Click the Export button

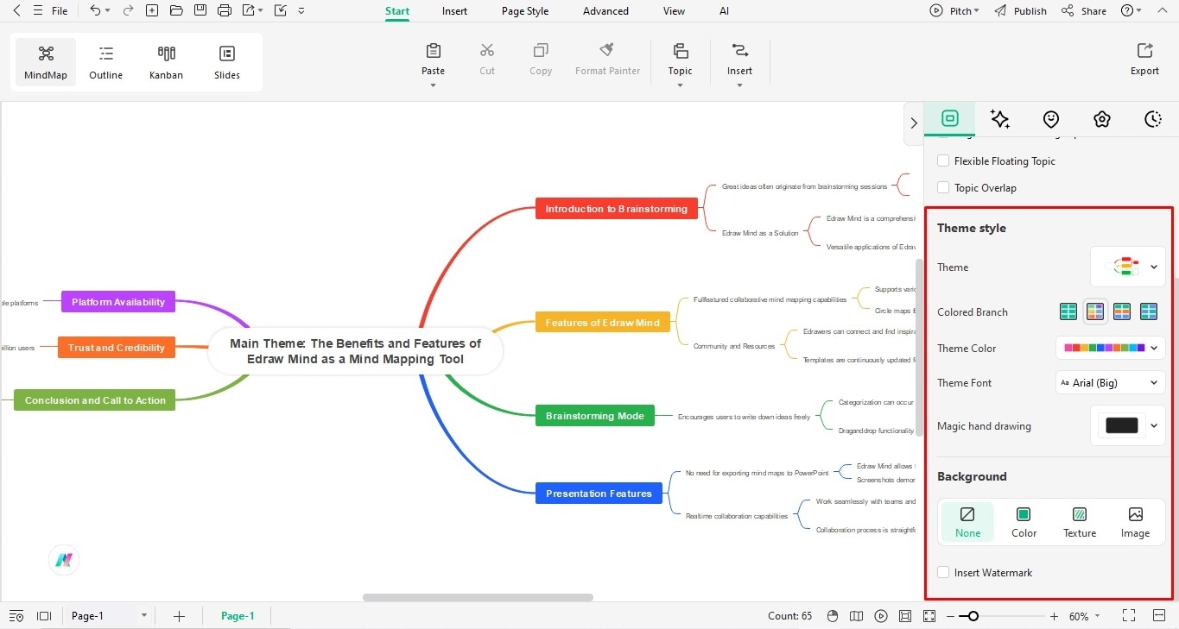(1144, 60)
